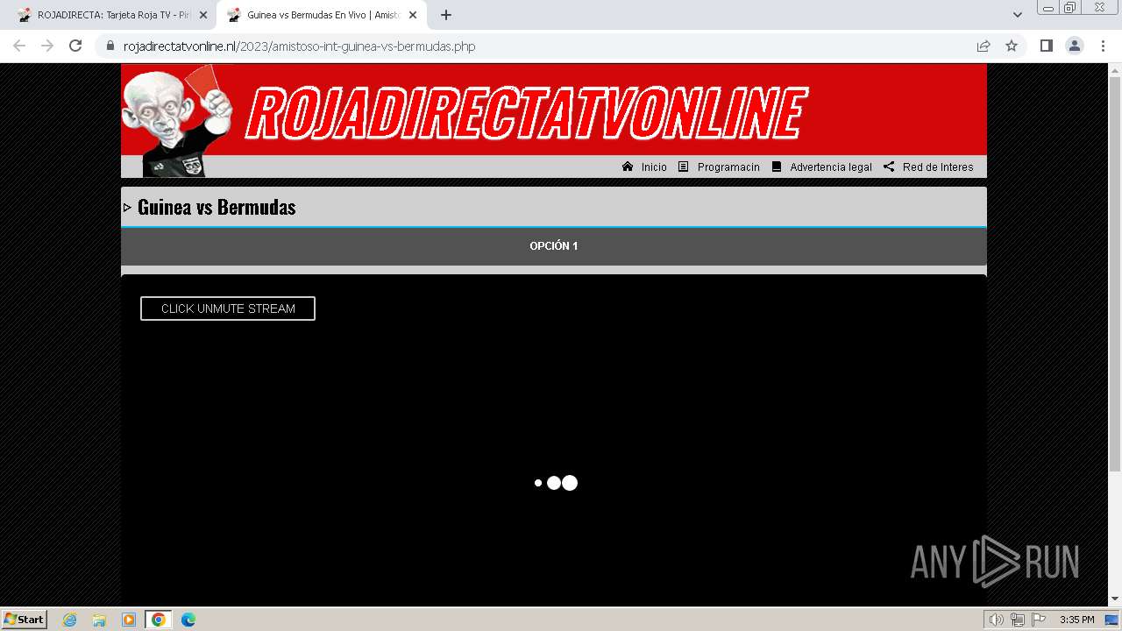This screenshot has width=1122, height=631.
Task: Go forward to the next page
Action: point(47,46)
